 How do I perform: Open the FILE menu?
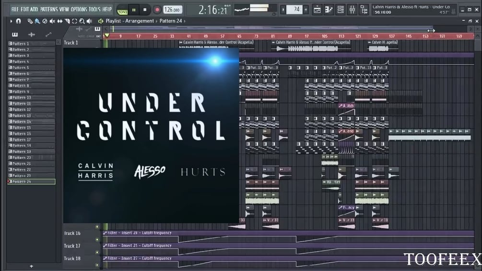coord(15,9)
